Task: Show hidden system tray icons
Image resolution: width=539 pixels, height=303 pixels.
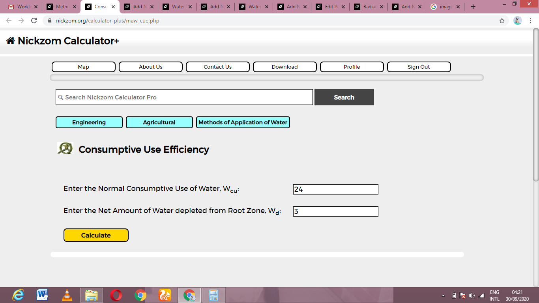Action: [x=443, y=296]
